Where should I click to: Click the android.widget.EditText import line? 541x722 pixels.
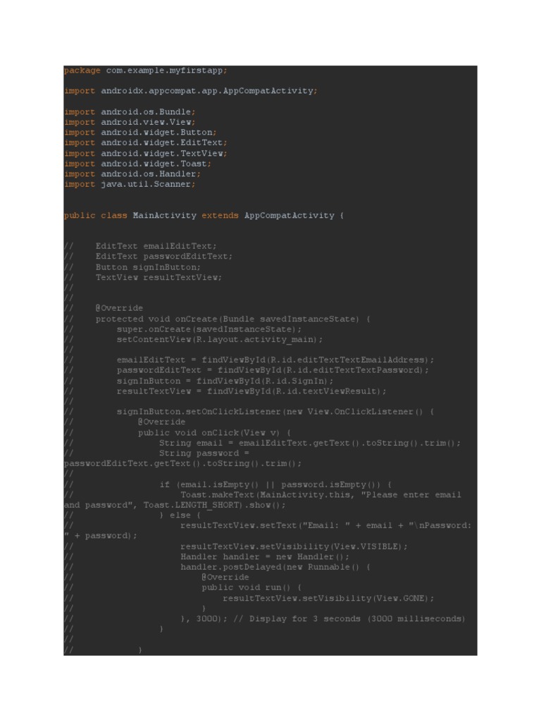(145, 142)
